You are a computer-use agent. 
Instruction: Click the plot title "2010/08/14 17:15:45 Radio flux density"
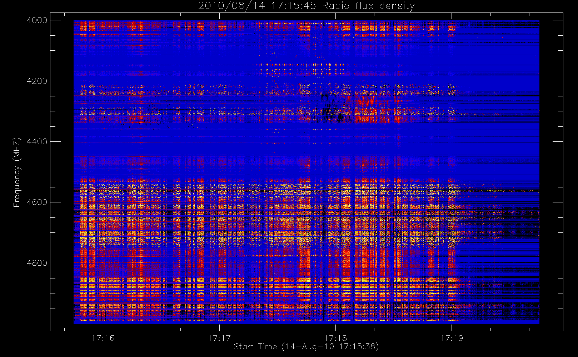pos(307,6)
